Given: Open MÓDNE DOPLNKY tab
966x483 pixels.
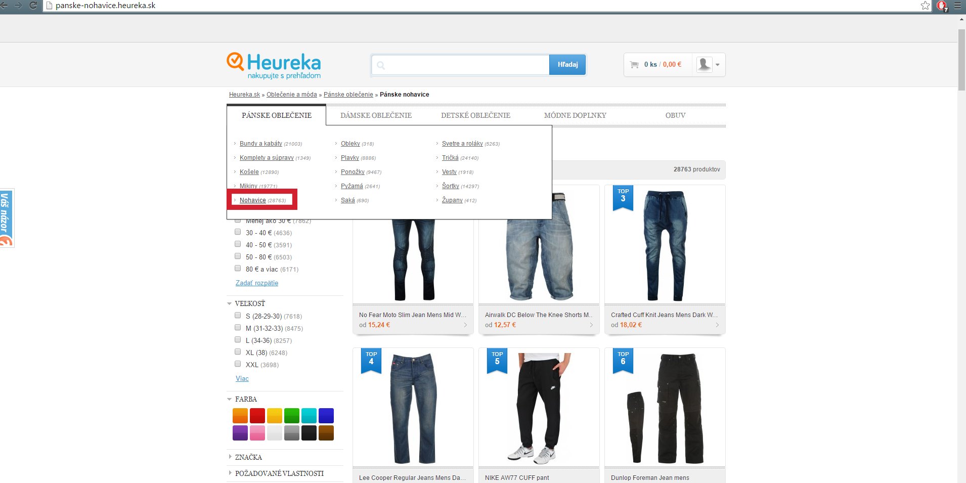Looking at the screenshot, I should point(575,115).
